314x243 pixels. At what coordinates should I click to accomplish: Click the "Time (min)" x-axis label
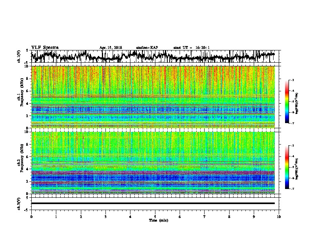pyautogui.click(x=159, y=220)
